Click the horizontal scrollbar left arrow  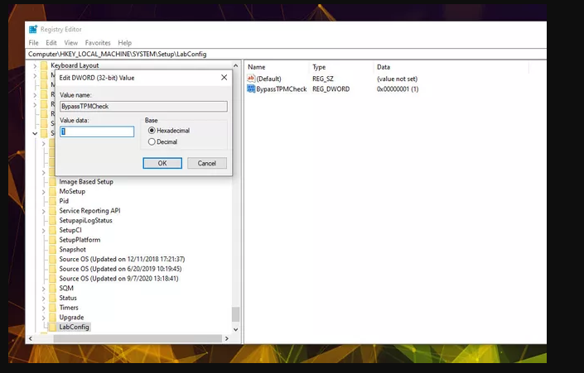[x=31, y=338]
